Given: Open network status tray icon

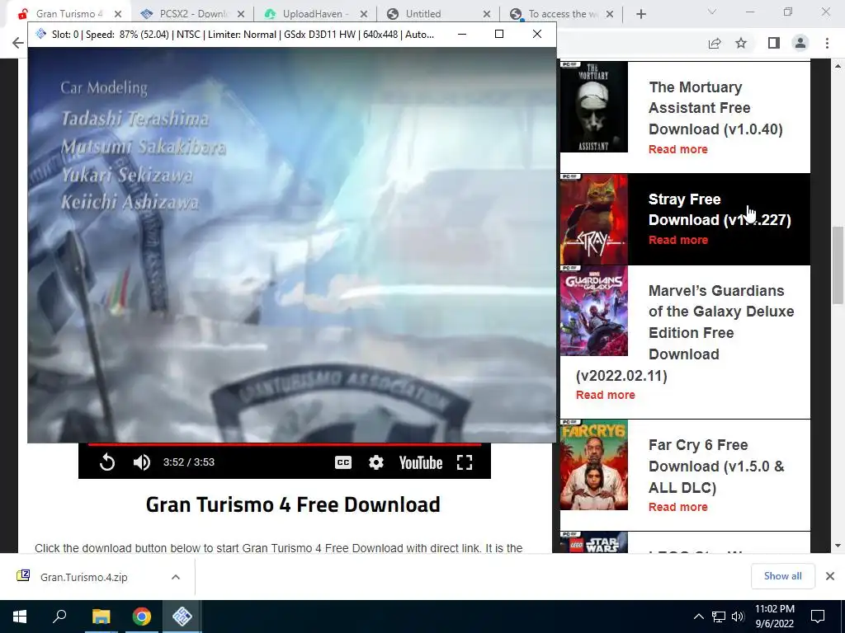Looking at the screenshot, I should (719, 617).
